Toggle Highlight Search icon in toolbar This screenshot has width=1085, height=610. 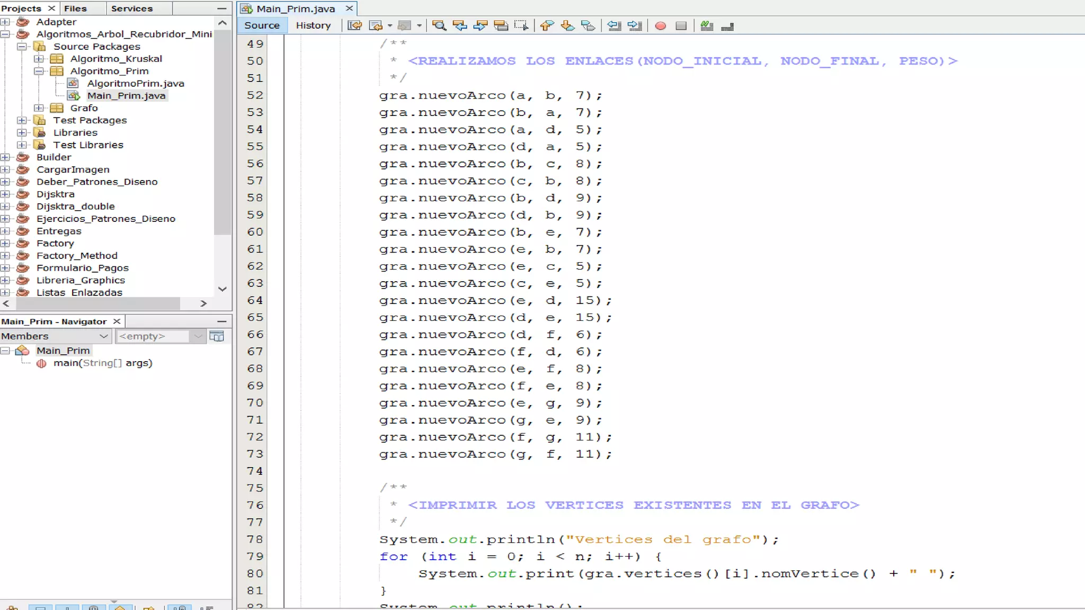click(x=501, y=25)
